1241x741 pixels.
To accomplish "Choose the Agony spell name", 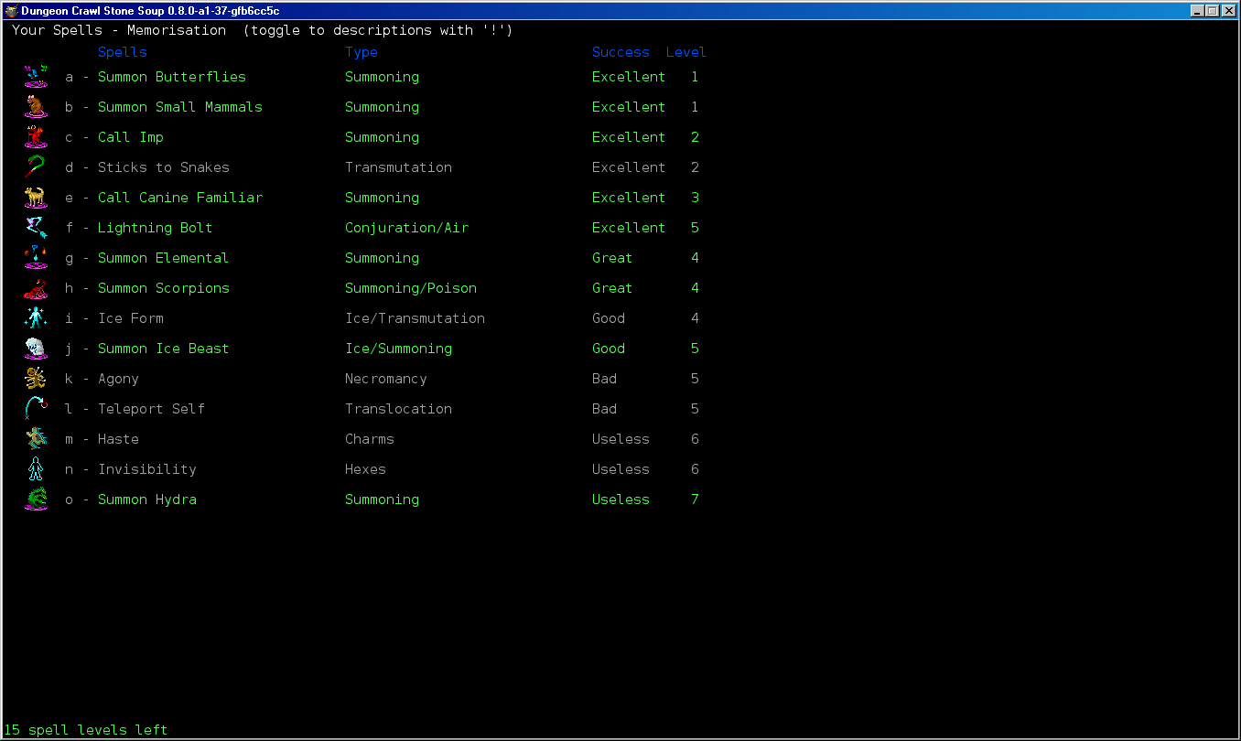I will point(119,379).
